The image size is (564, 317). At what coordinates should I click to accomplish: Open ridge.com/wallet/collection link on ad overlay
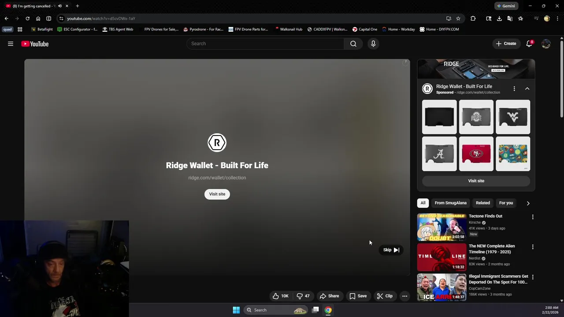tap(217, 177)
